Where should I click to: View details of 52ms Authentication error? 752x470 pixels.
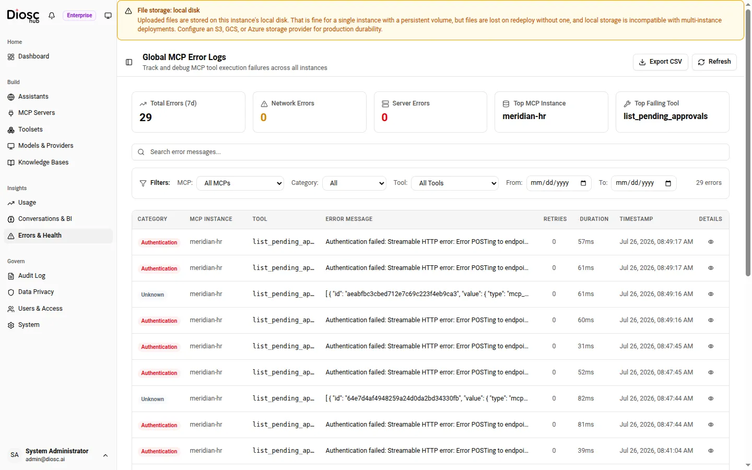tap(711, 372)
